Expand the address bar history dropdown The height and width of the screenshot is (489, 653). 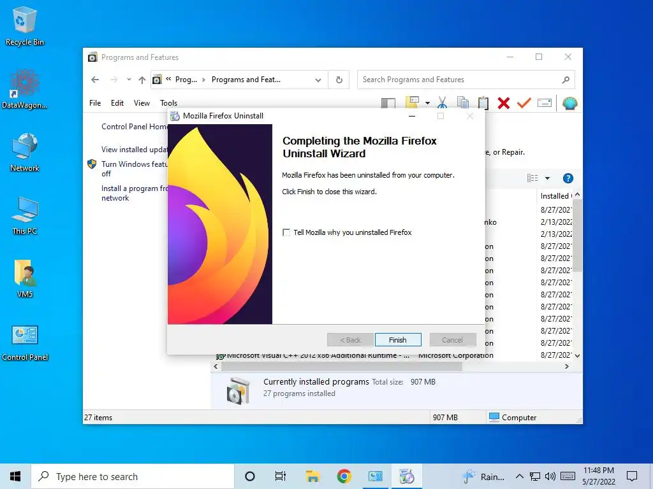coord(318,80)
